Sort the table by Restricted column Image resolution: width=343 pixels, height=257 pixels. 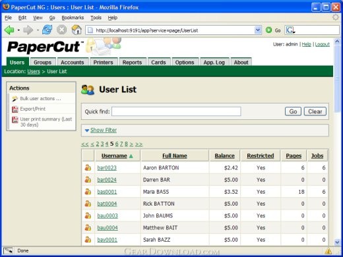tap(261, 156)
